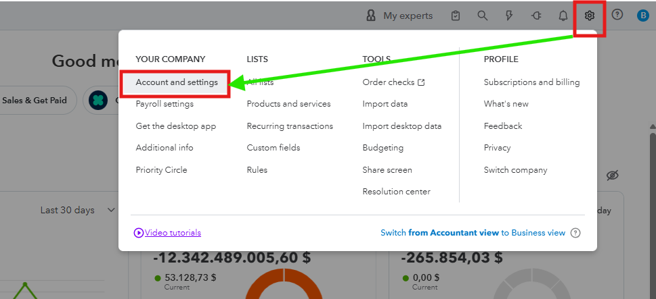The height and width of the screenshot is (299, 656).
Task: Select Account and settings
Action: click(177, 82)
